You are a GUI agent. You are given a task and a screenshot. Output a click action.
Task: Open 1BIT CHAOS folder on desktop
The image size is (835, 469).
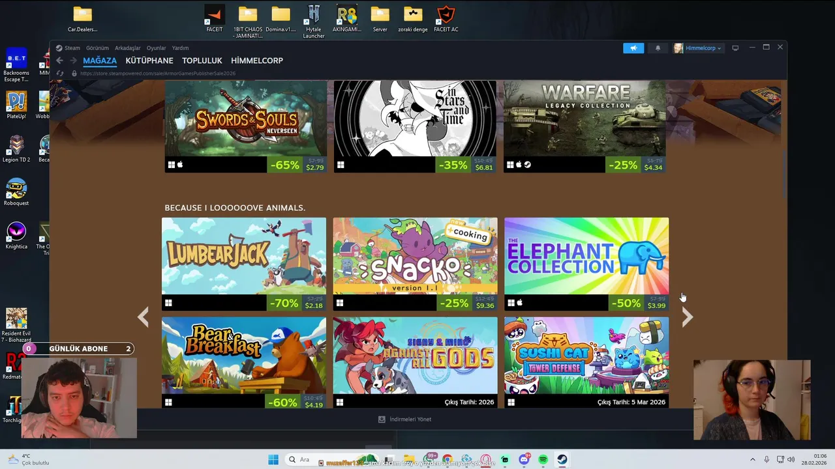pos(247,21)
